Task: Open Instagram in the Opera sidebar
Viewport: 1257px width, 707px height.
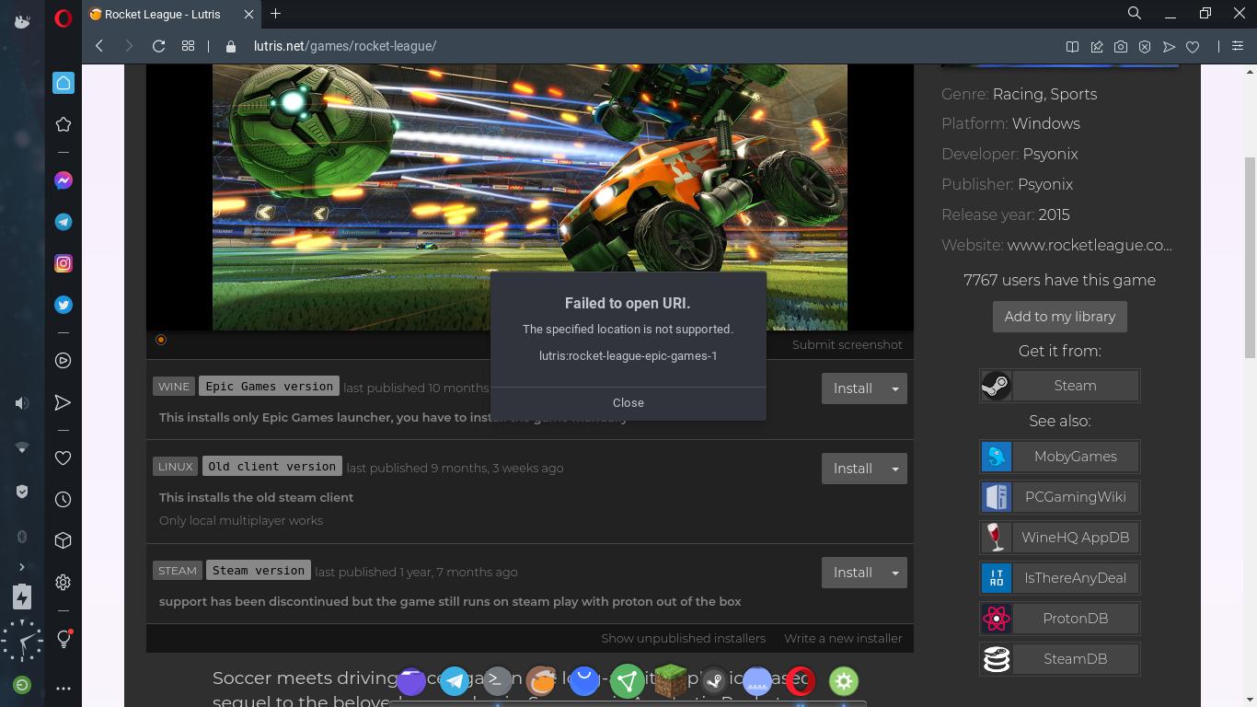Action: (x=63, y=263)
